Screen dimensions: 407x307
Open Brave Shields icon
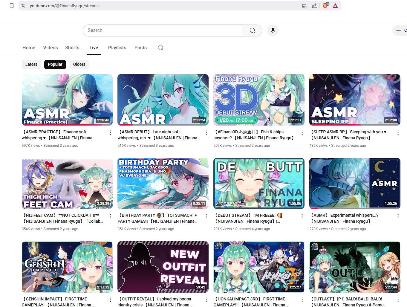click(x=325, y=6)
